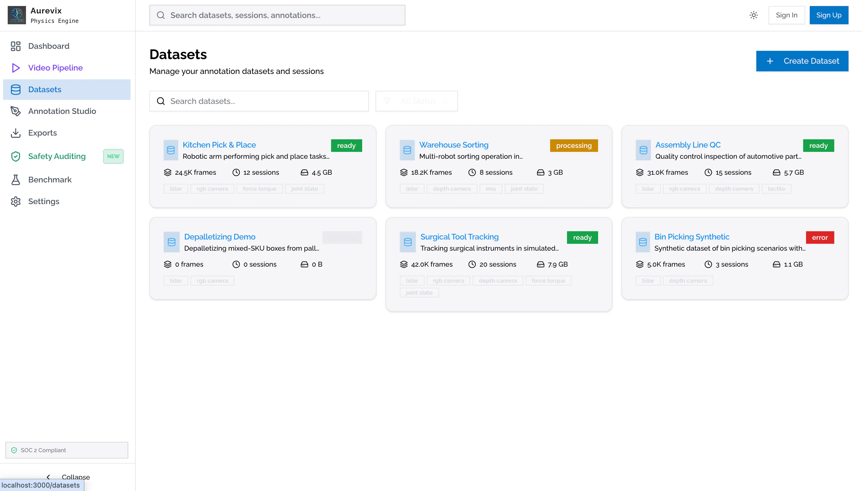Click the layers icon on Surgical Tool Tracking

click(x=404, y=264)
